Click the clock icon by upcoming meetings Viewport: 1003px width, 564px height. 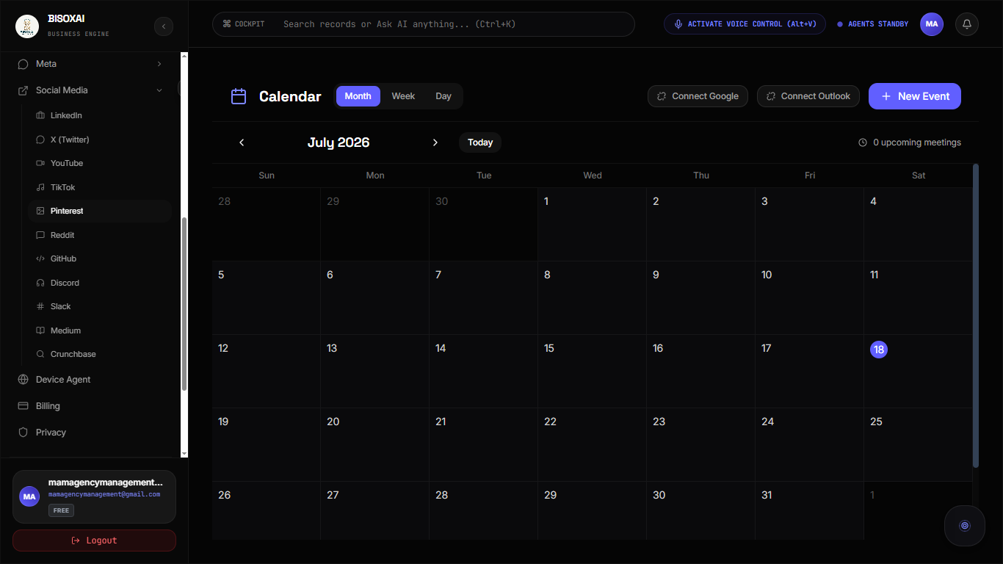(x=863, y=142)
